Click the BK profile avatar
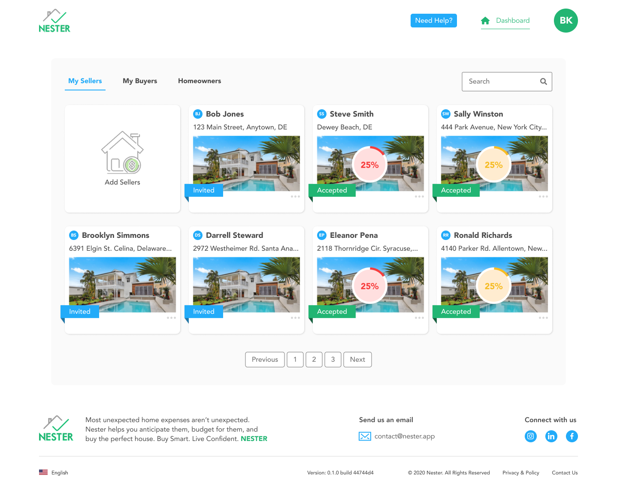This screenshot has height=489, width=617. 566,20
